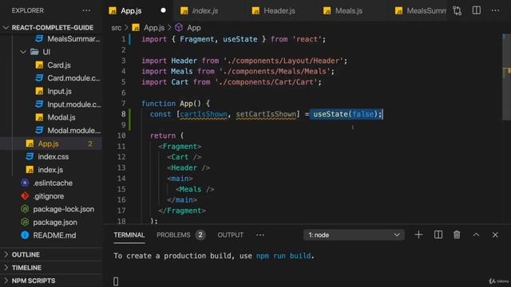Click package-lock.json node icon

coord(25,209)
